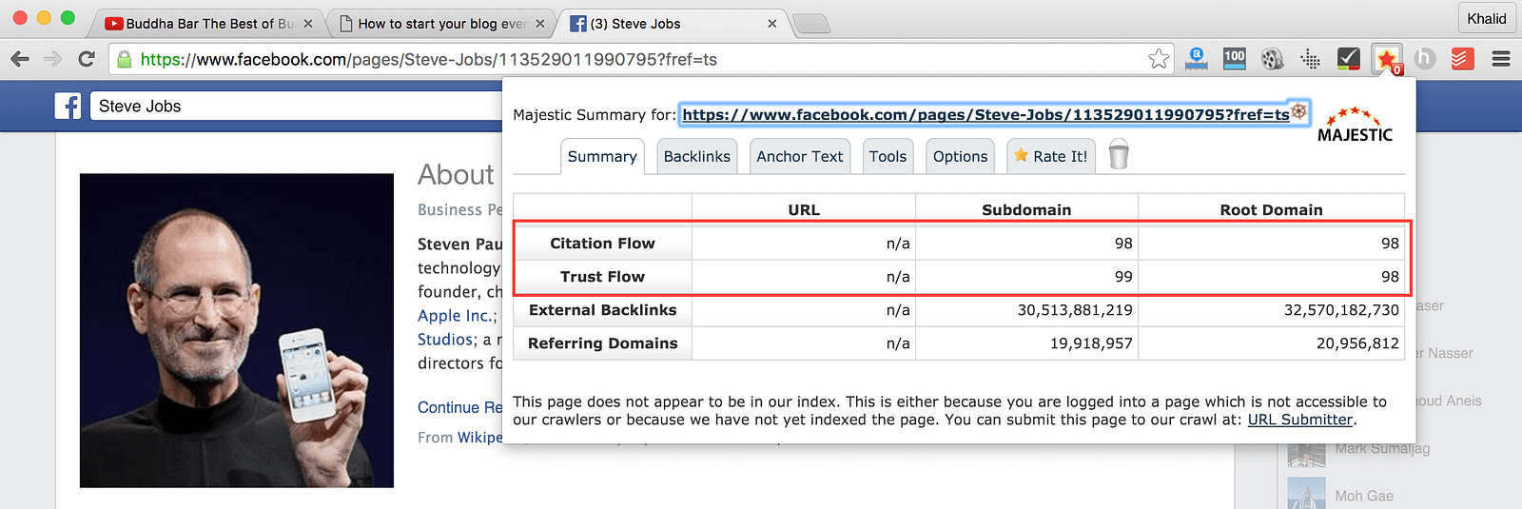Click the Facebook logo icon
This screenshot has width=1522, height=509.
click(x=68, y=106)
